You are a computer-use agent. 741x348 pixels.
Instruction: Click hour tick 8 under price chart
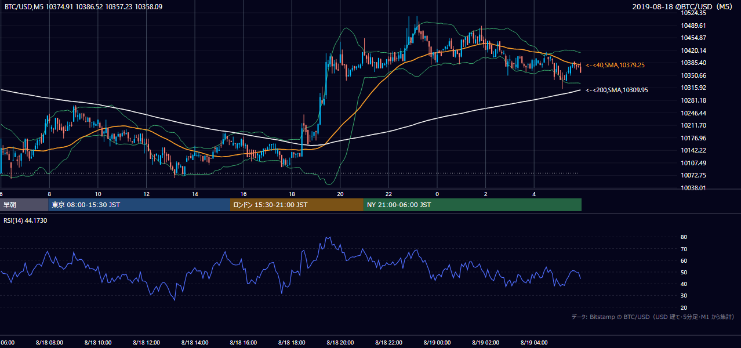[49, 194]
